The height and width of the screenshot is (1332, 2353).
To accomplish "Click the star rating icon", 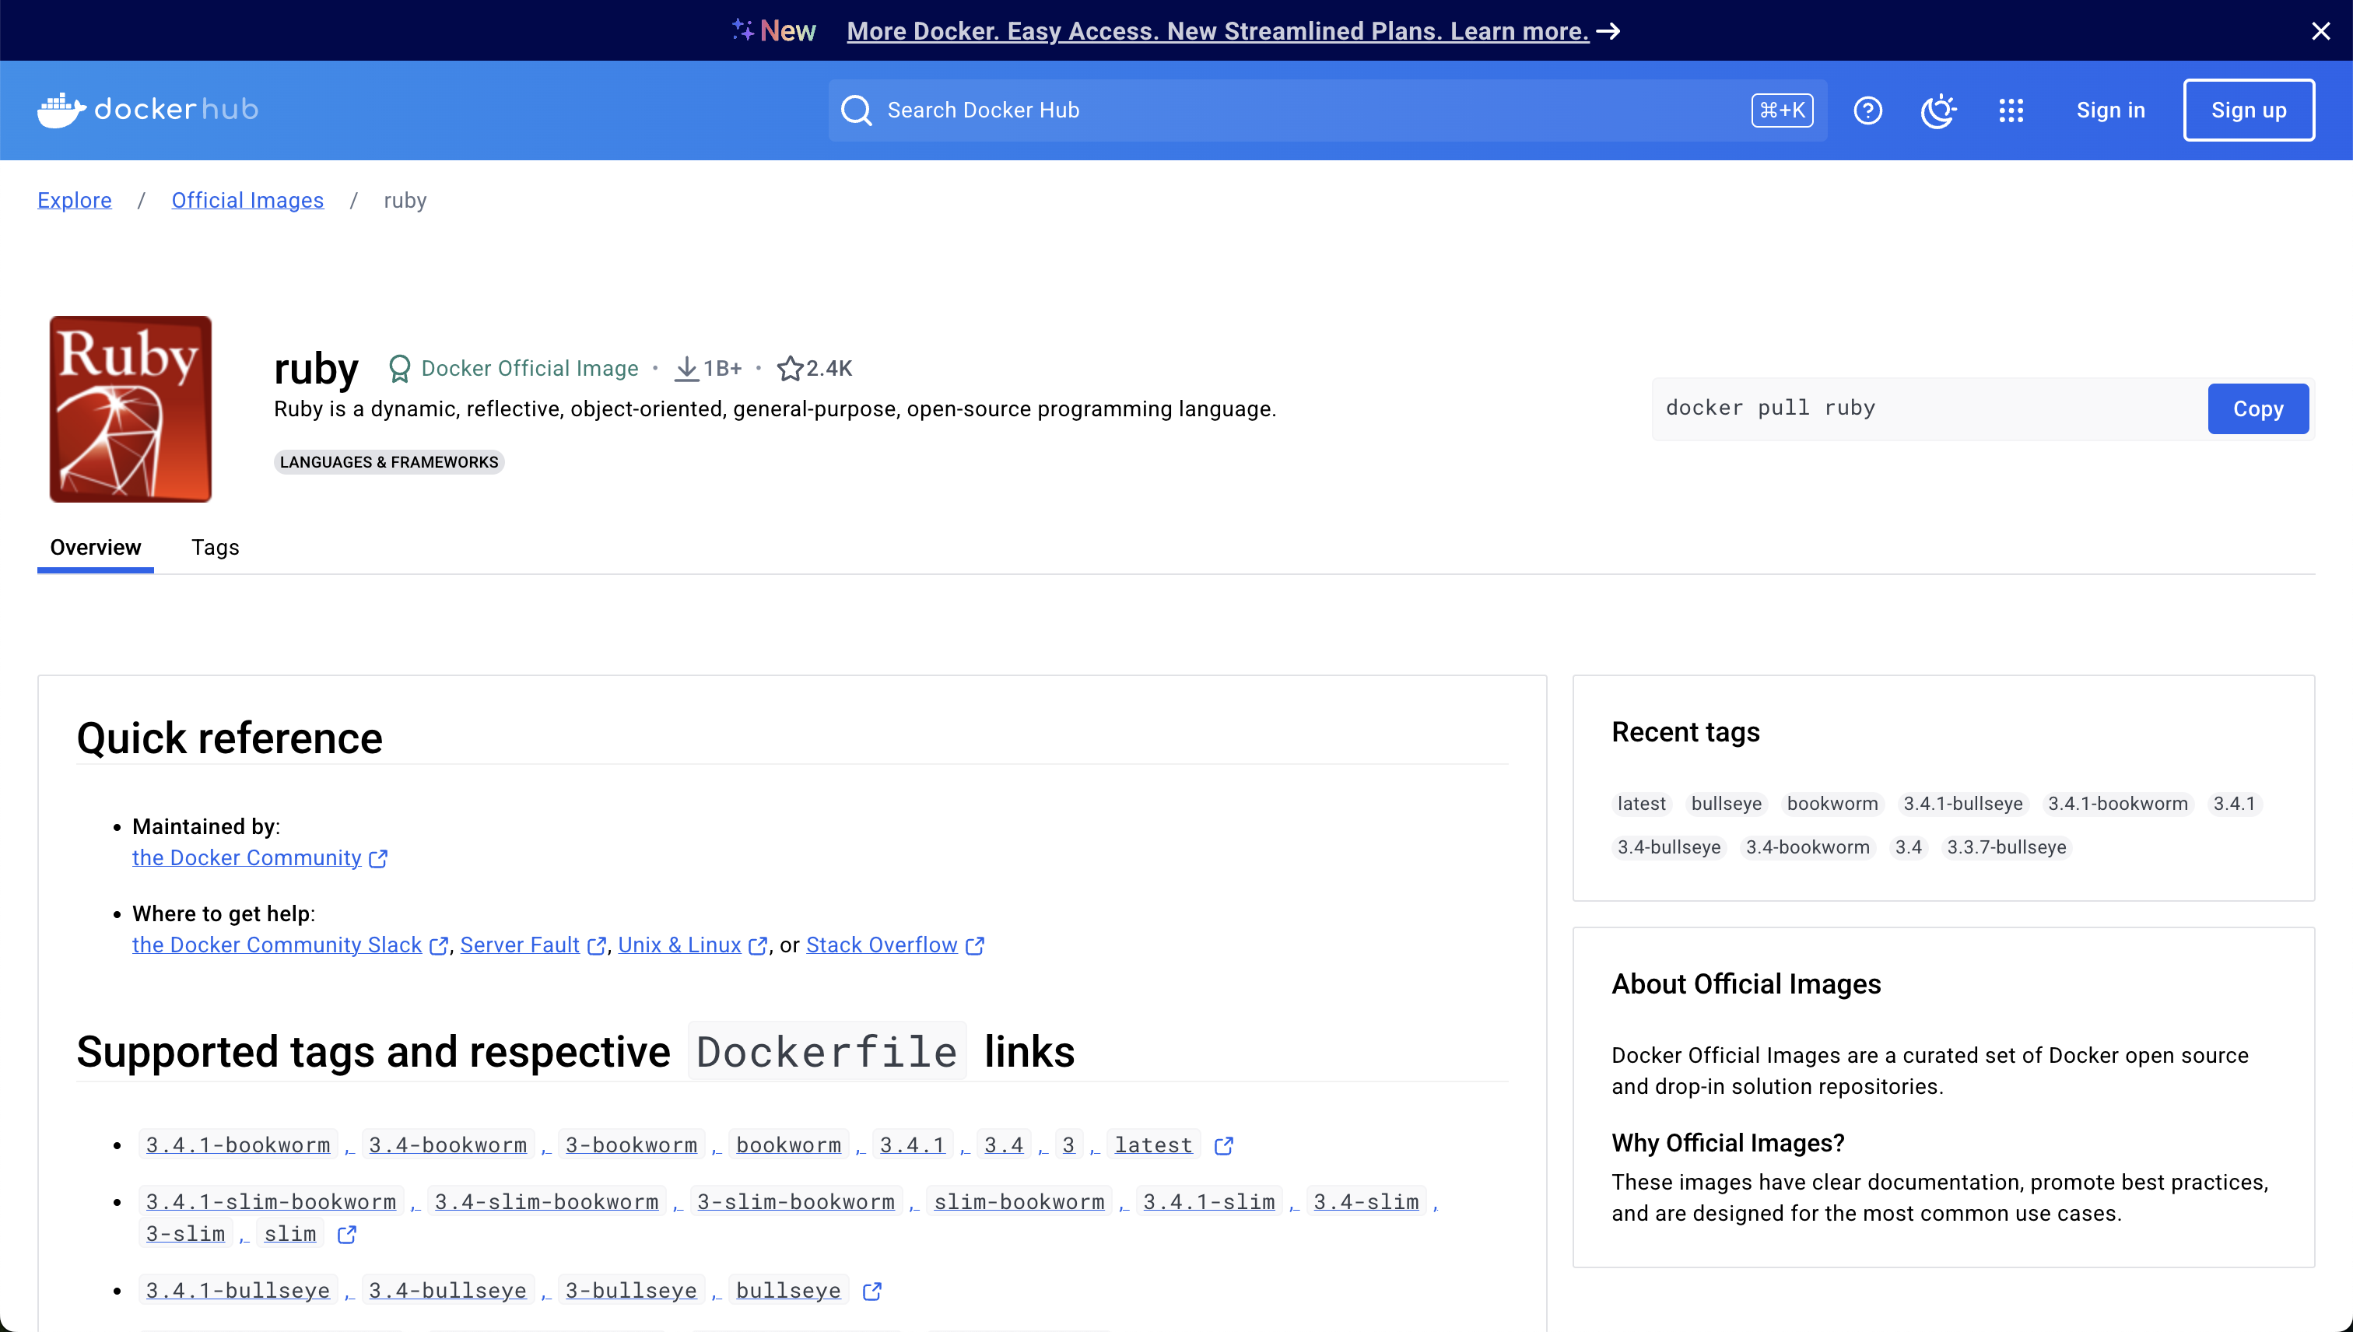I will tap(790, 369).
